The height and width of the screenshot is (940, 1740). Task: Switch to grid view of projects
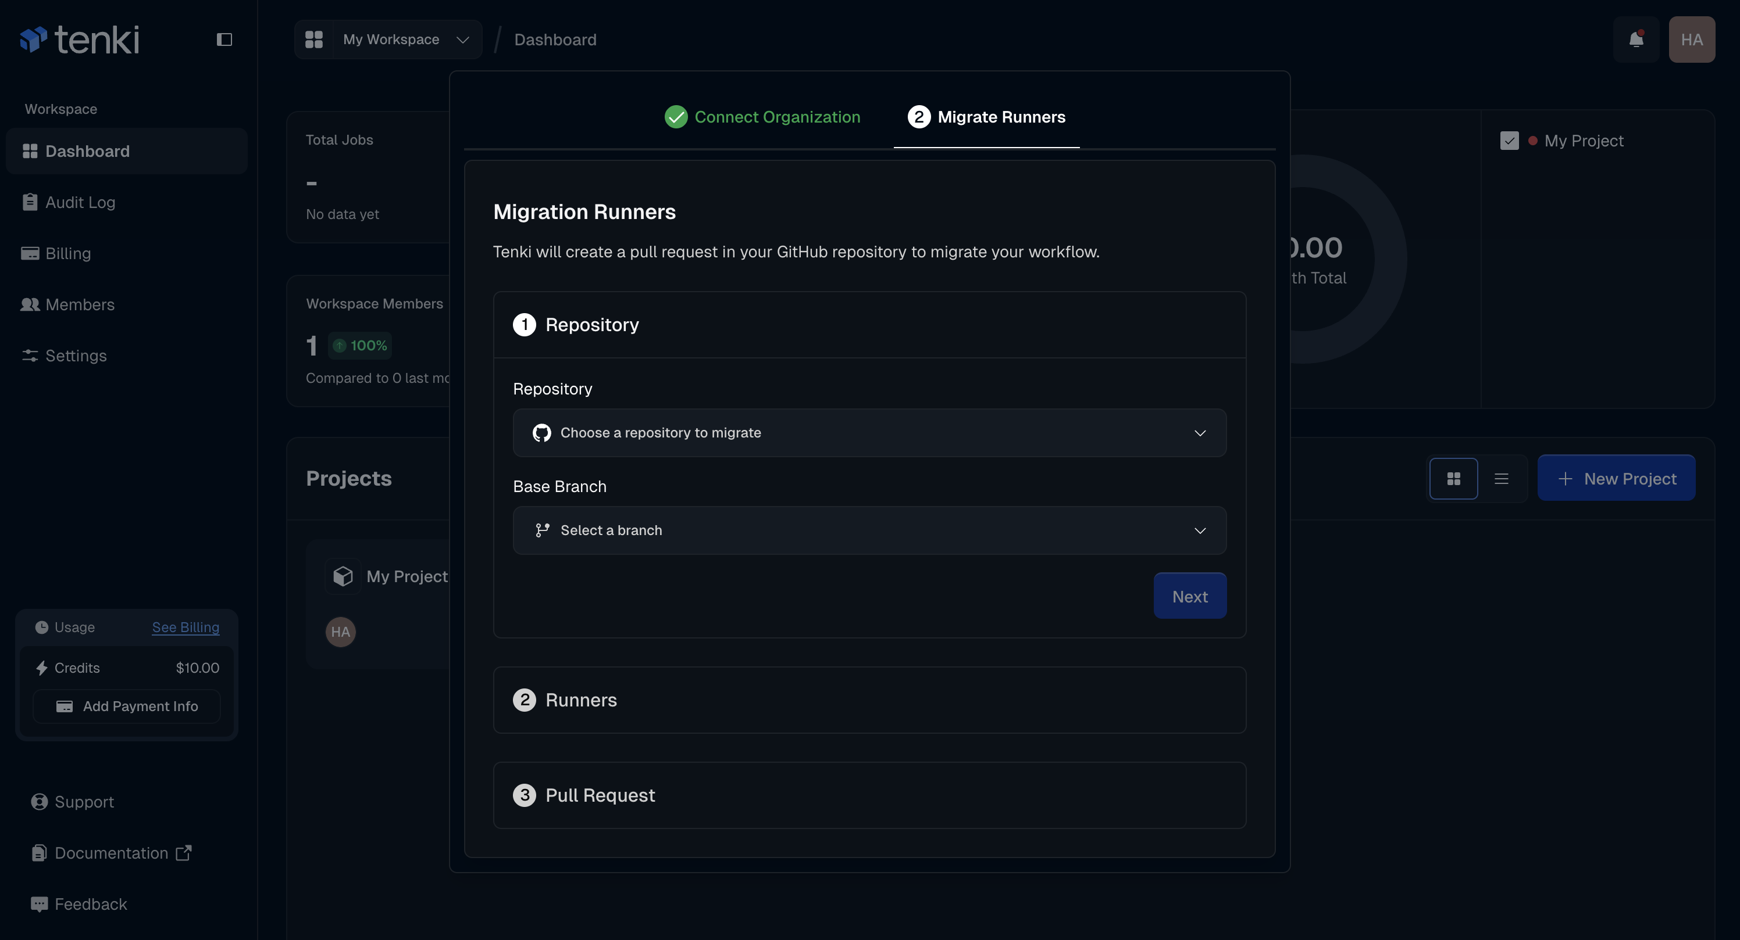1453,479
